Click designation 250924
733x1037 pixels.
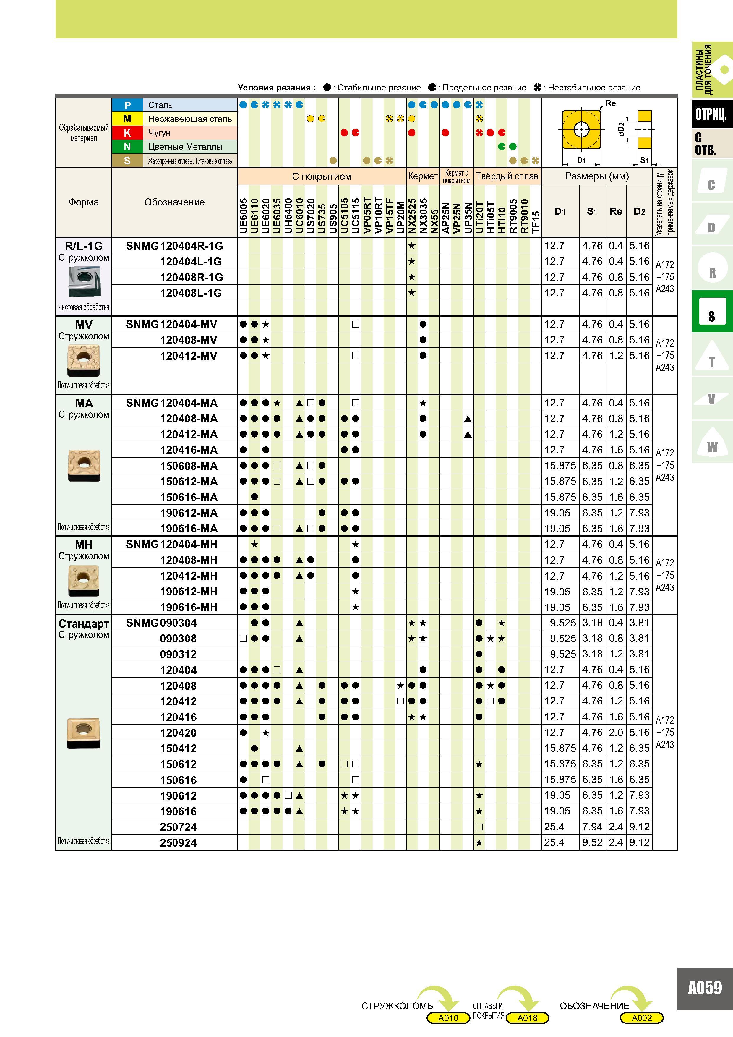click(x=179, y=843)
